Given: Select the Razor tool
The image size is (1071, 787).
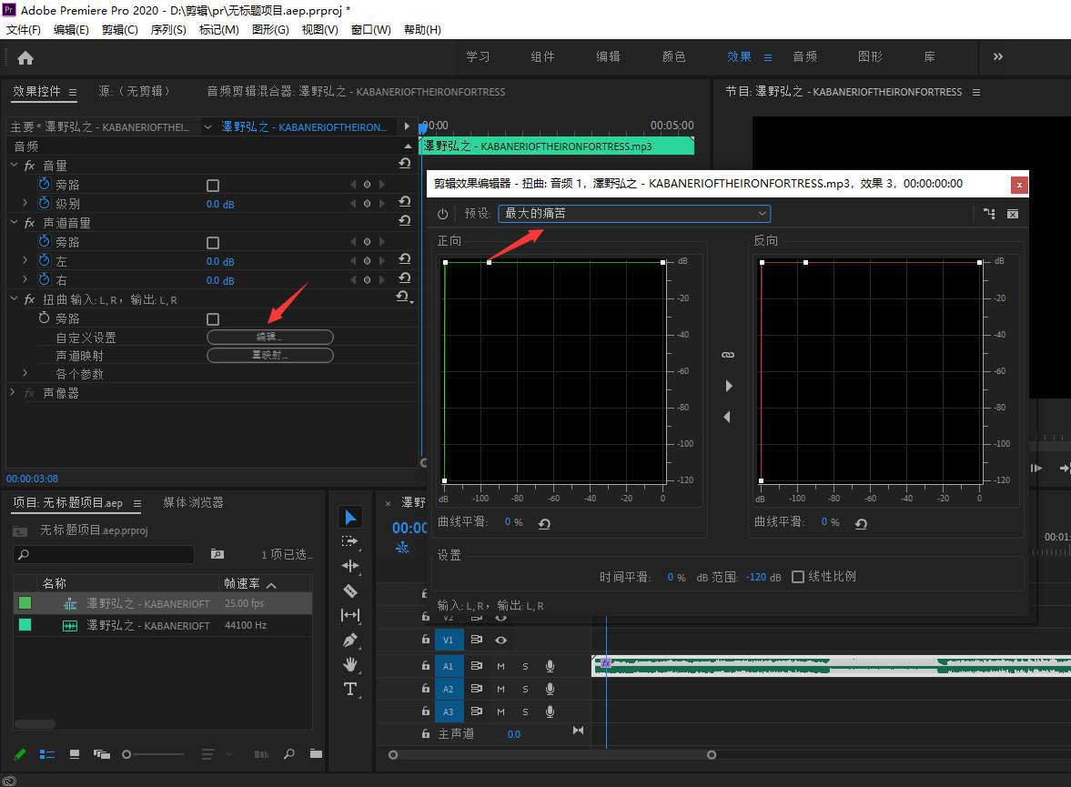Looking at the screenshot, I should click(x=350, y=590).
